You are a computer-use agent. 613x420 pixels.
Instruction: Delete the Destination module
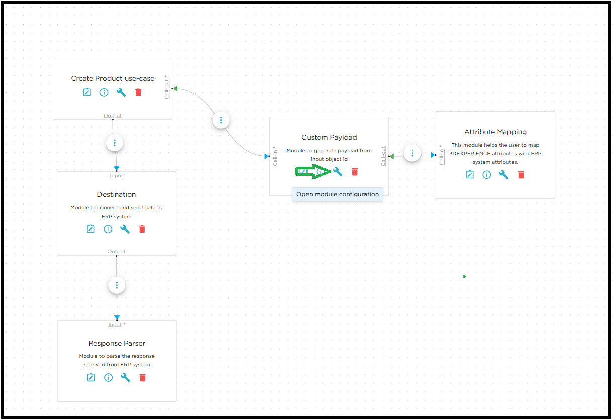[x=142, y=229]
